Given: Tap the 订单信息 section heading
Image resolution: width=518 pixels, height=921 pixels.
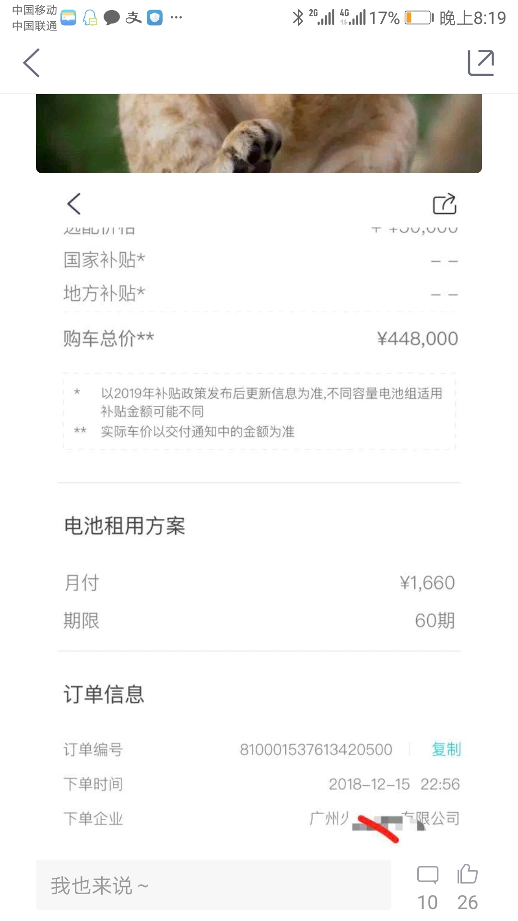Looking at the screenshot, I should [104, 694].
